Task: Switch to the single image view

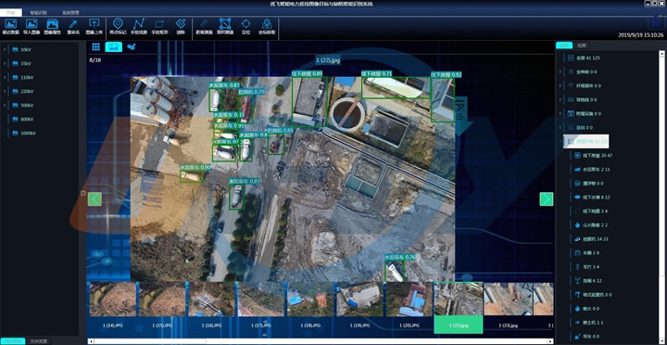Action: click(x=114, y=47)
